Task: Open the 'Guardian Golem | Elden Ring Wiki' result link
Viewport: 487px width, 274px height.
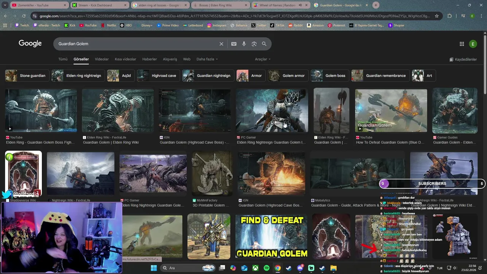Action: pos(111,142)
